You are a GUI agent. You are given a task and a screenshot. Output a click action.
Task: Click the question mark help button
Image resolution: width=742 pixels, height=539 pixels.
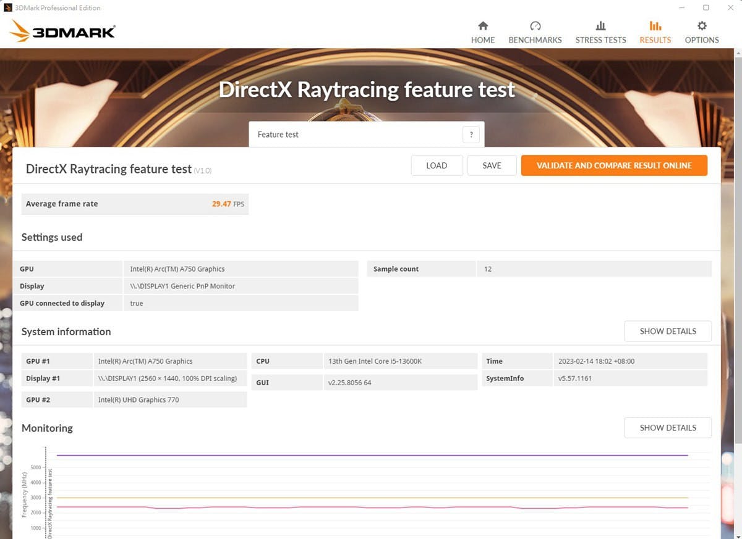click(x=471, y=135)
